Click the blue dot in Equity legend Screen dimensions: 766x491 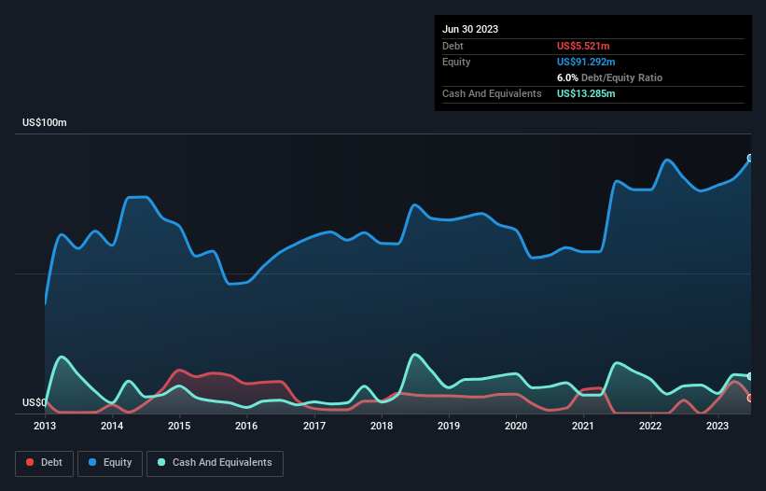coord(92,463)
